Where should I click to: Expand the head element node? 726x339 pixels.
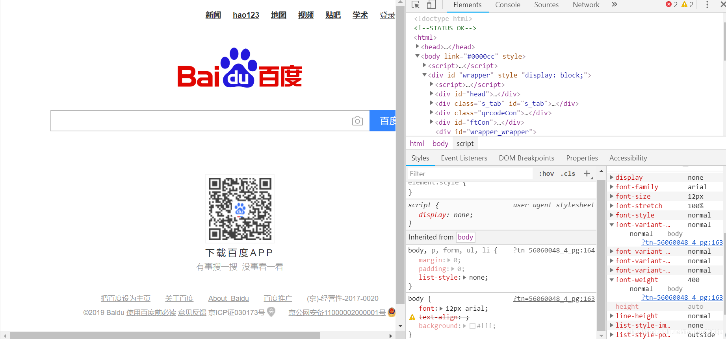point(418,46)
